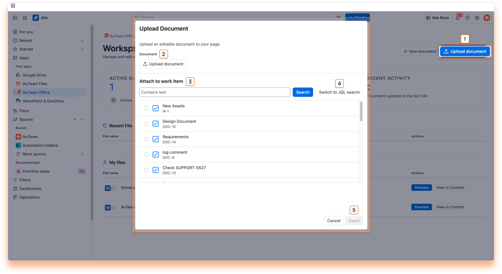This screenshot has width=502, height=274.
Task: Click the blue Upload document header button
Action: click(465, 51)
